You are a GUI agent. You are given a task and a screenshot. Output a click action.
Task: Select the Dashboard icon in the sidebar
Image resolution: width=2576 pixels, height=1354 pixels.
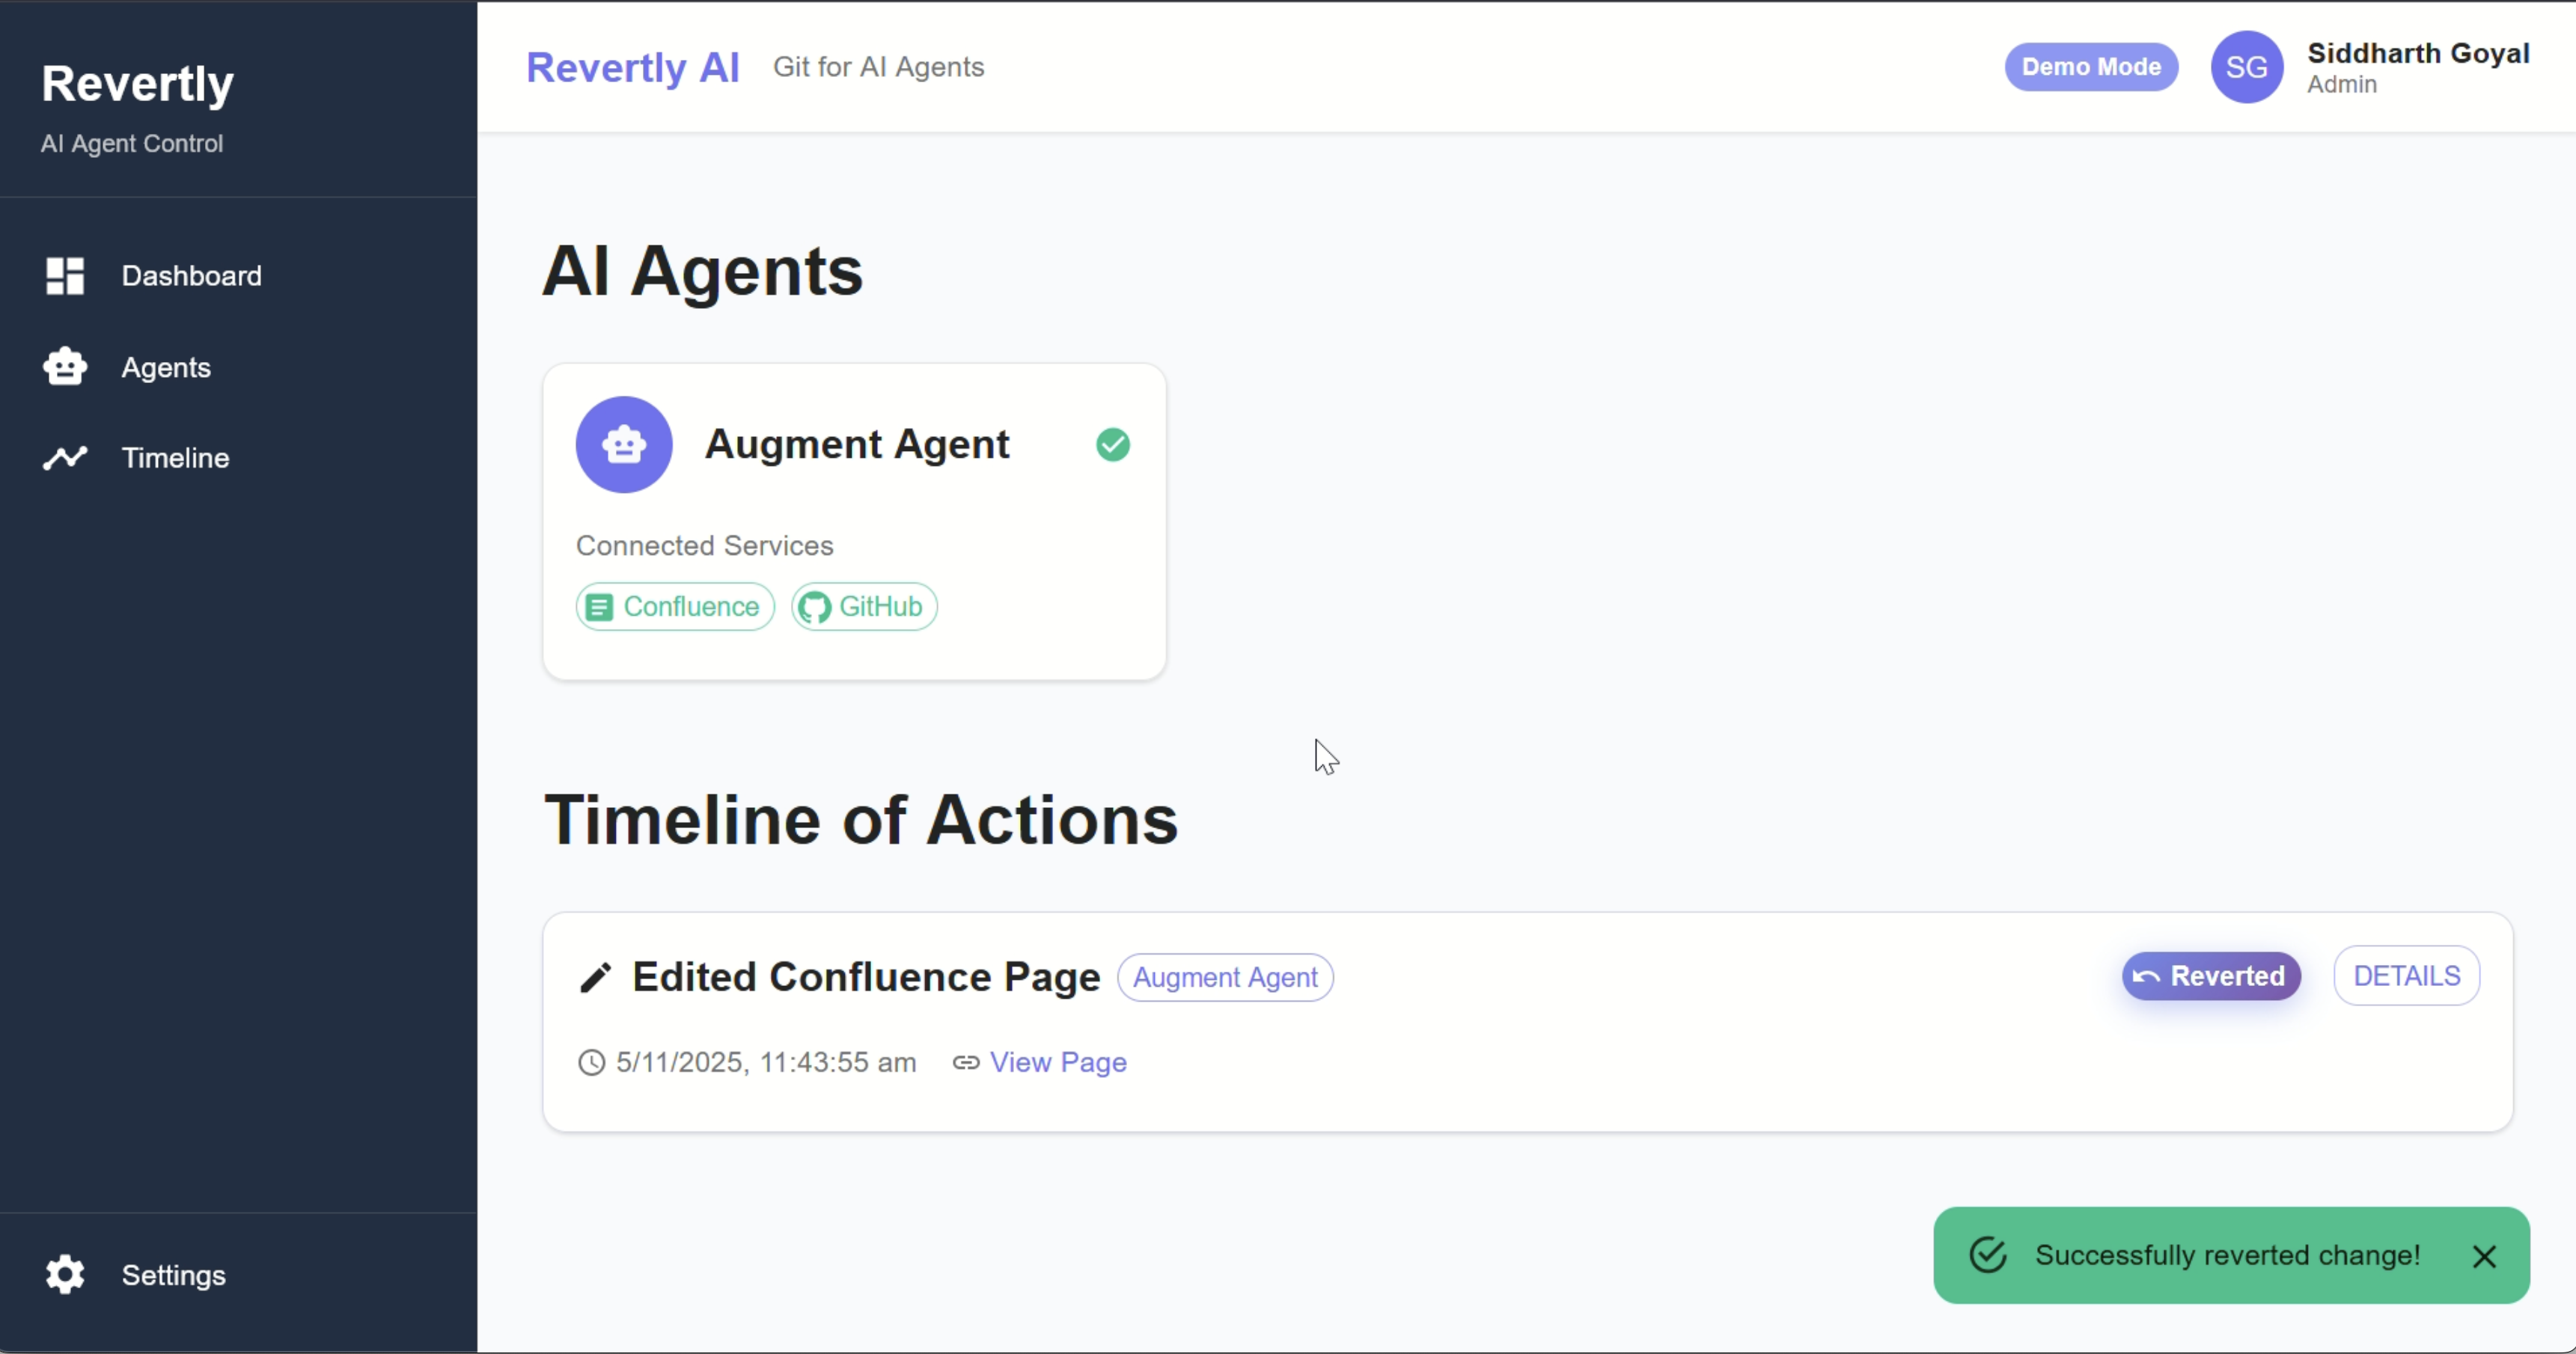click(65, 276)
